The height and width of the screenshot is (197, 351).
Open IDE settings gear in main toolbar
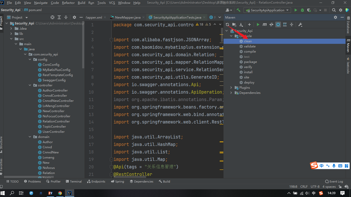(x=341, y=10)
